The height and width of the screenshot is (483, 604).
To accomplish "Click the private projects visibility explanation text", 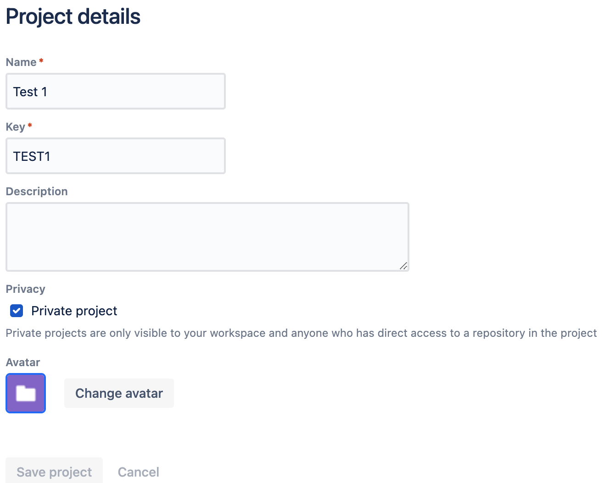I will [x=301, y=333].
